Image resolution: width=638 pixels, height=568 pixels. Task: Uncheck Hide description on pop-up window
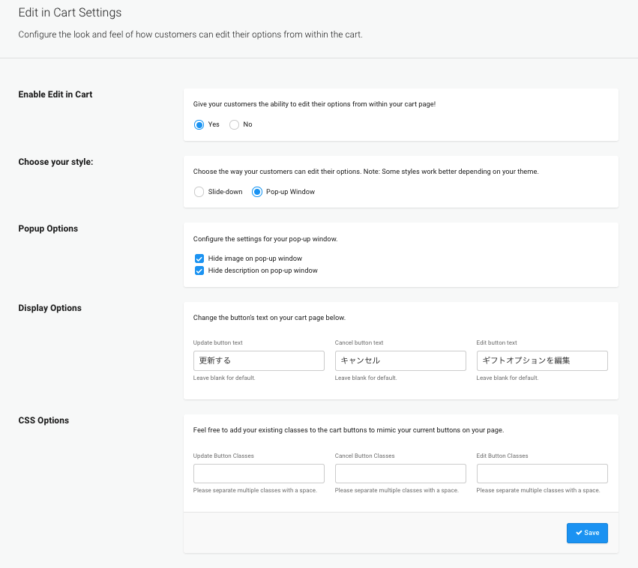coord(199,271)
